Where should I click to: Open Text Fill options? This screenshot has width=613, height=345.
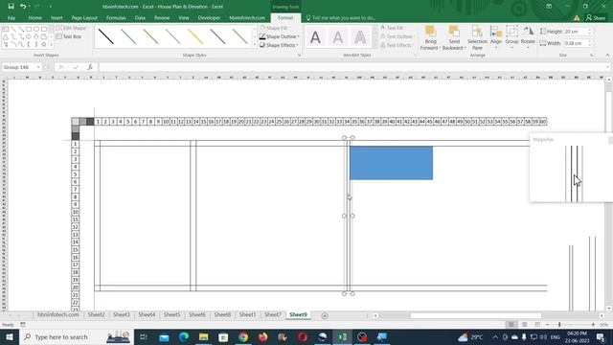click(393, 28)
